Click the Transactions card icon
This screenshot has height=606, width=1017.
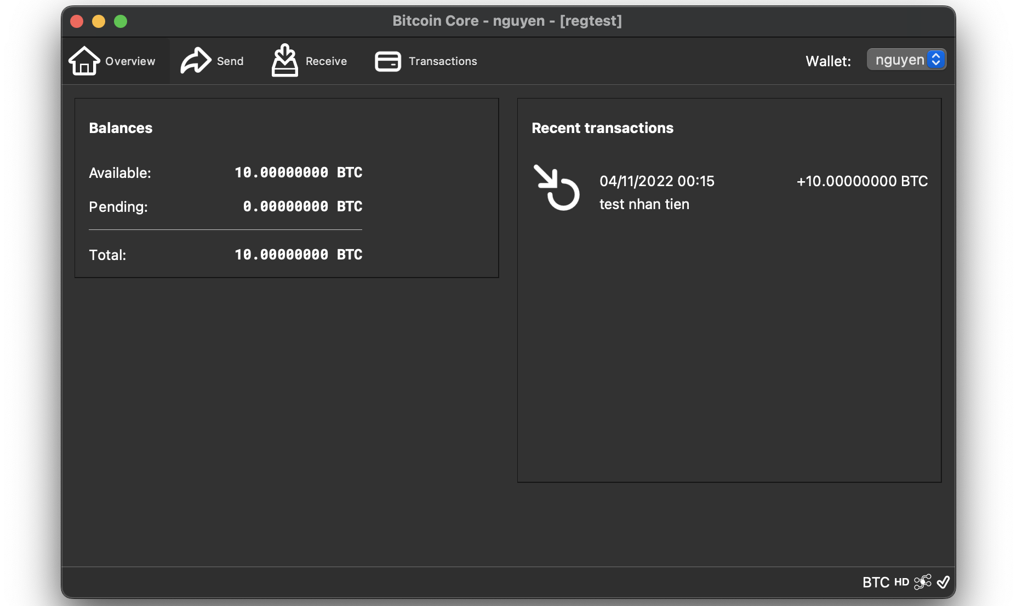(x=388, y=61)
